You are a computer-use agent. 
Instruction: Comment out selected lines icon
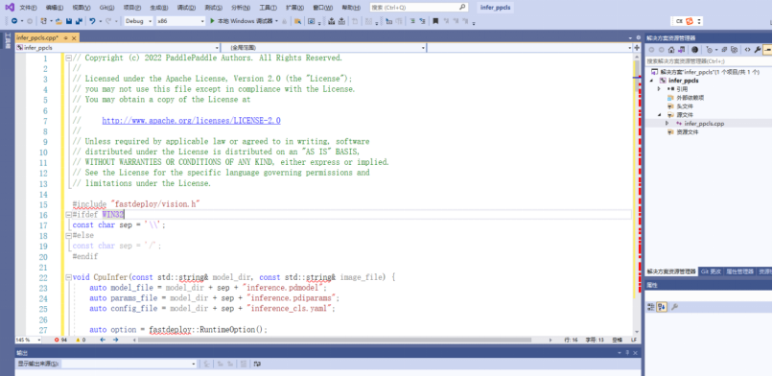tap(412, 21)
